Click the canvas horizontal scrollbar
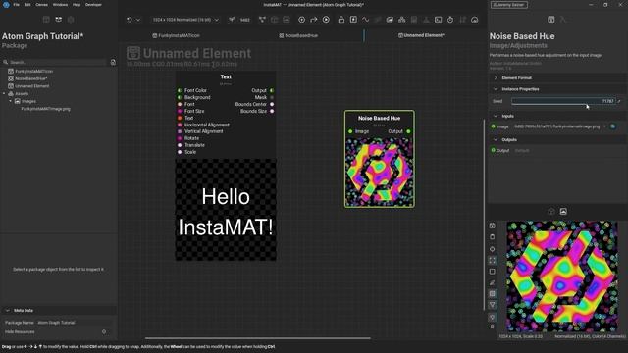 point(257,338)
